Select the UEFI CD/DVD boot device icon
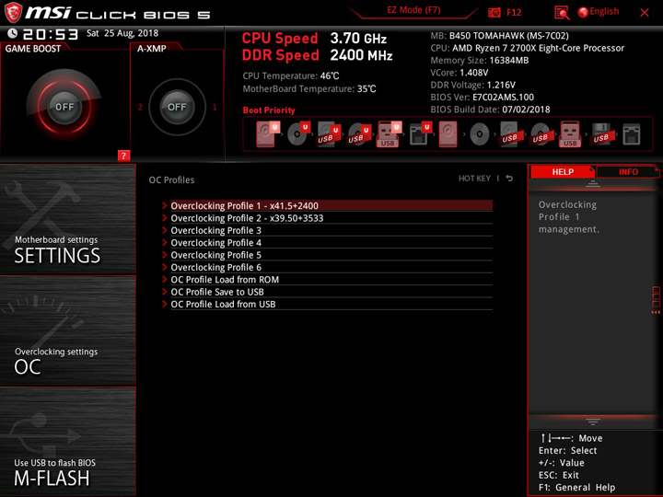This screenshot has width=663, height=497. pyautogui.click(x=298, y=134)
